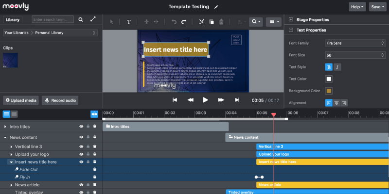
Task: Hide the Intro titles layer
Action: click(81, 127)
